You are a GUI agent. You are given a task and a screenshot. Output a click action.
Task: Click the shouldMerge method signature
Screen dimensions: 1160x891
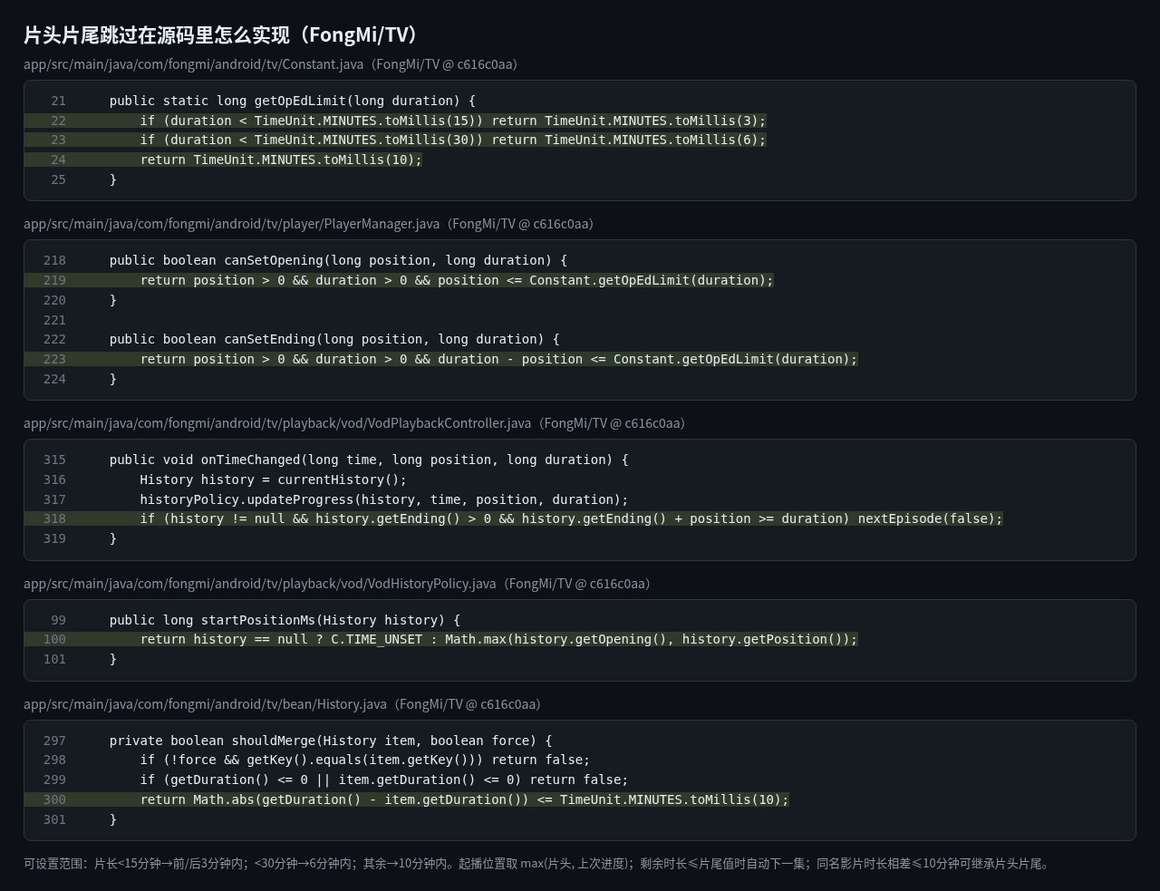click(x=331, y=741)
